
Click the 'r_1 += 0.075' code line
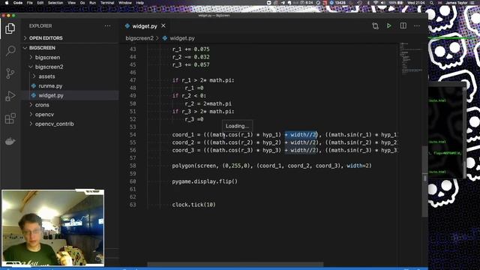(x=191, y=49)
